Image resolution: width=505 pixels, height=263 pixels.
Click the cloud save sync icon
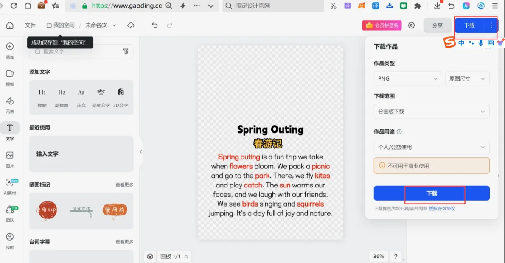click(131, 25)
